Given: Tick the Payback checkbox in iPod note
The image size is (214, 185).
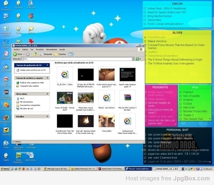Looking at the screenshot, I should click(180, 92).
